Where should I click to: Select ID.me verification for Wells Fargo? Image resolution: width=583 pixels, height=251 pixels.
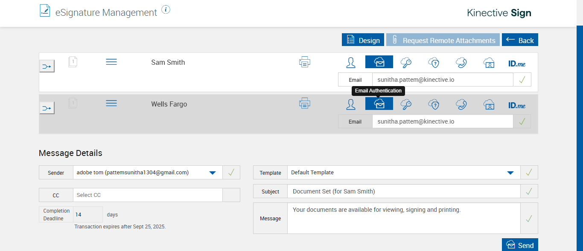[517, 105]
